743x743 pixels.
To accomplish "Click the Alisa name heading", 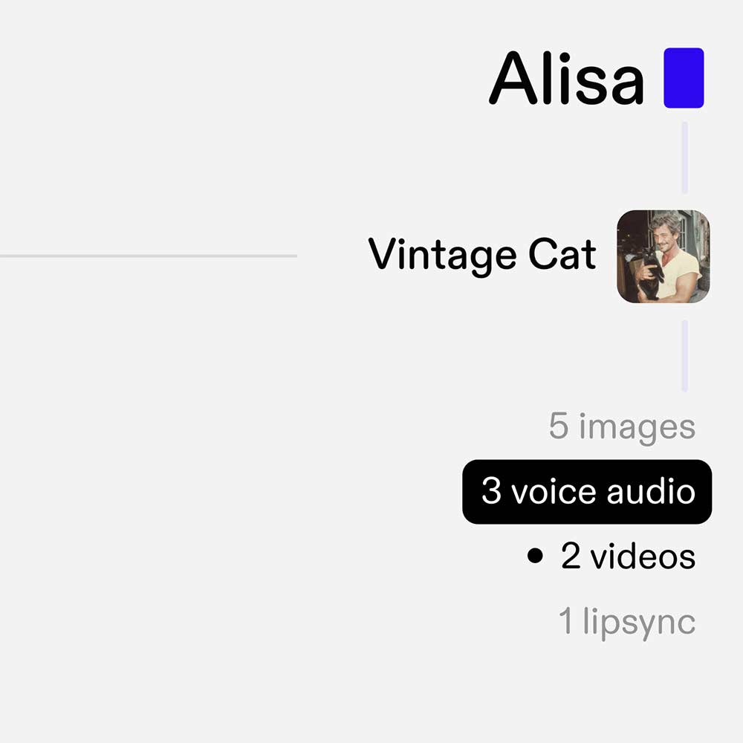I will (566, 78).
